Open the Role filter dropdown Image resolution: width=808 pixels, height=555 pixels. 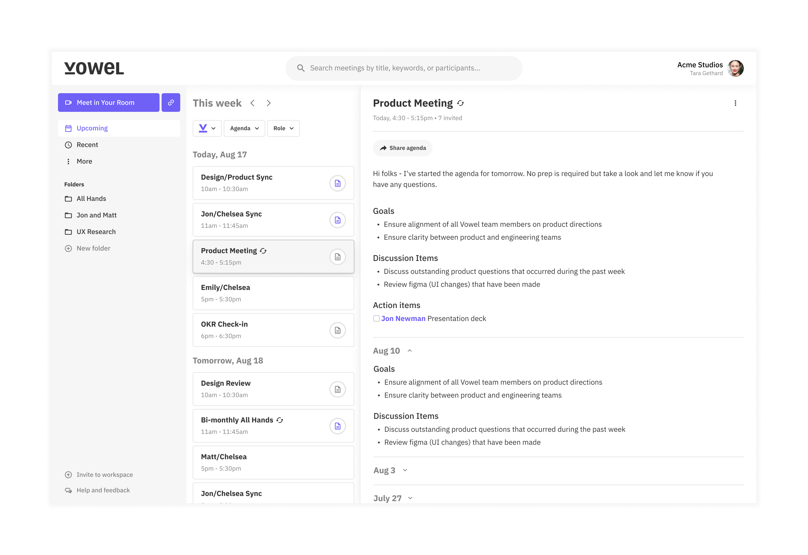click(284, 128)
